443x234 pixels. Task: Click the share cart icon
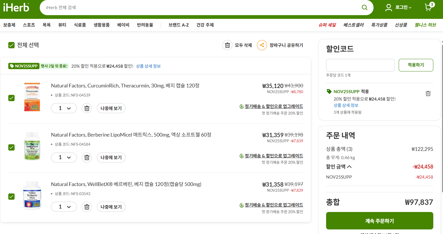tap(262, 45)
